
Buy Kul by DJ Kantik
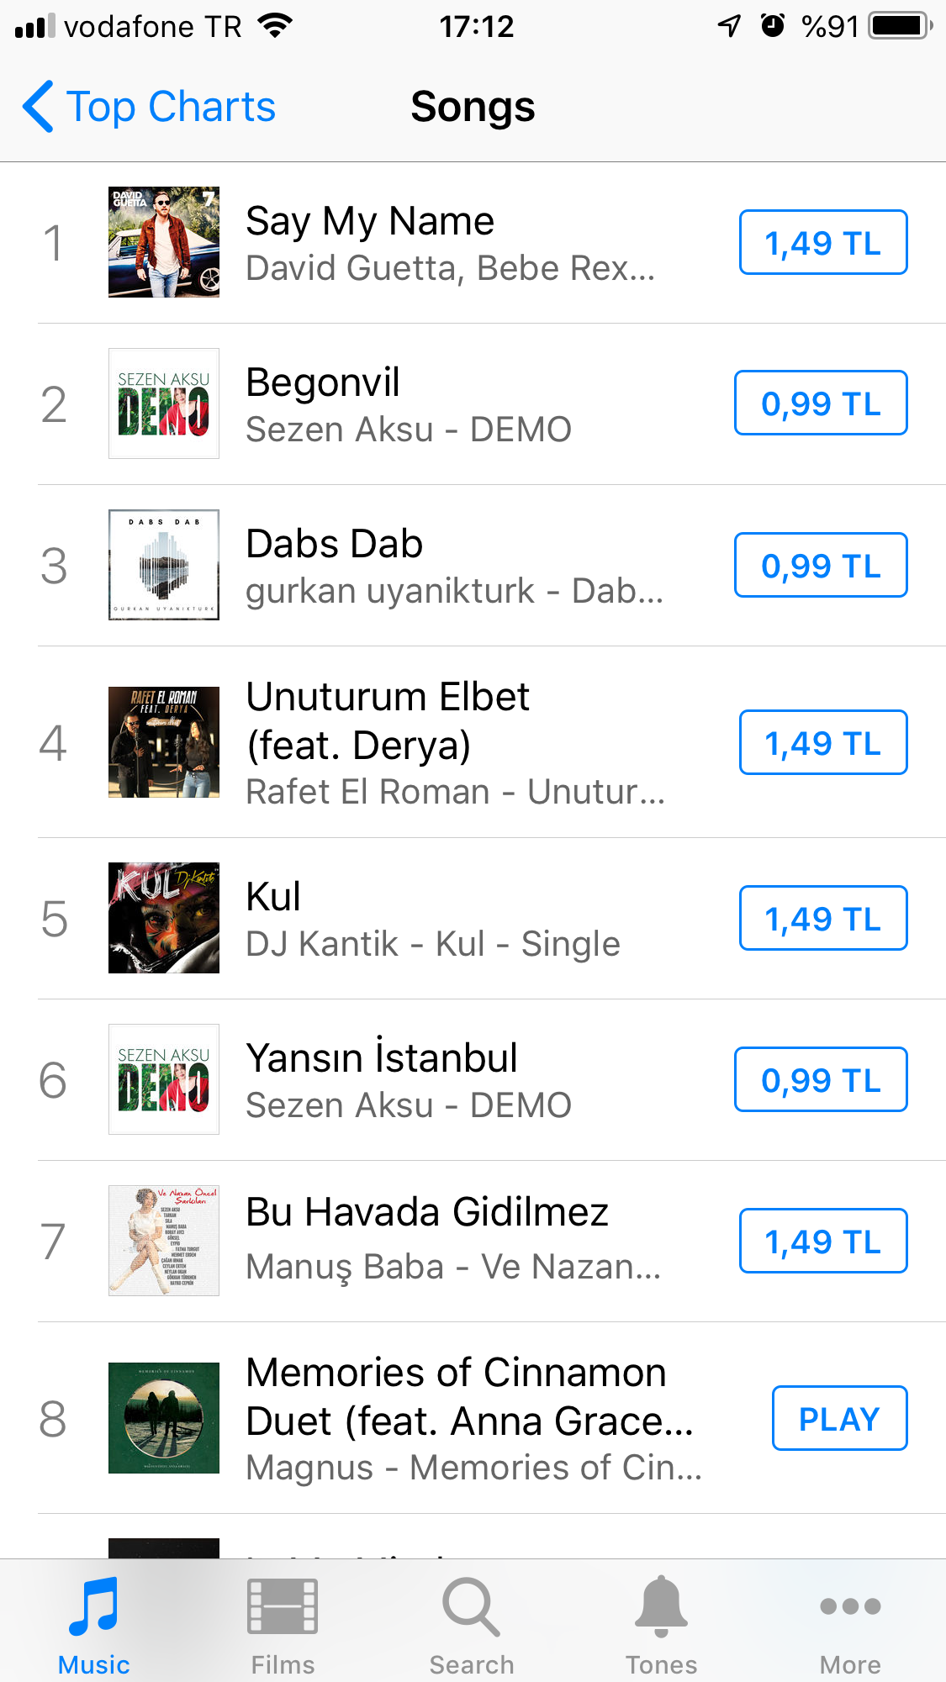(x=822, y=918)
